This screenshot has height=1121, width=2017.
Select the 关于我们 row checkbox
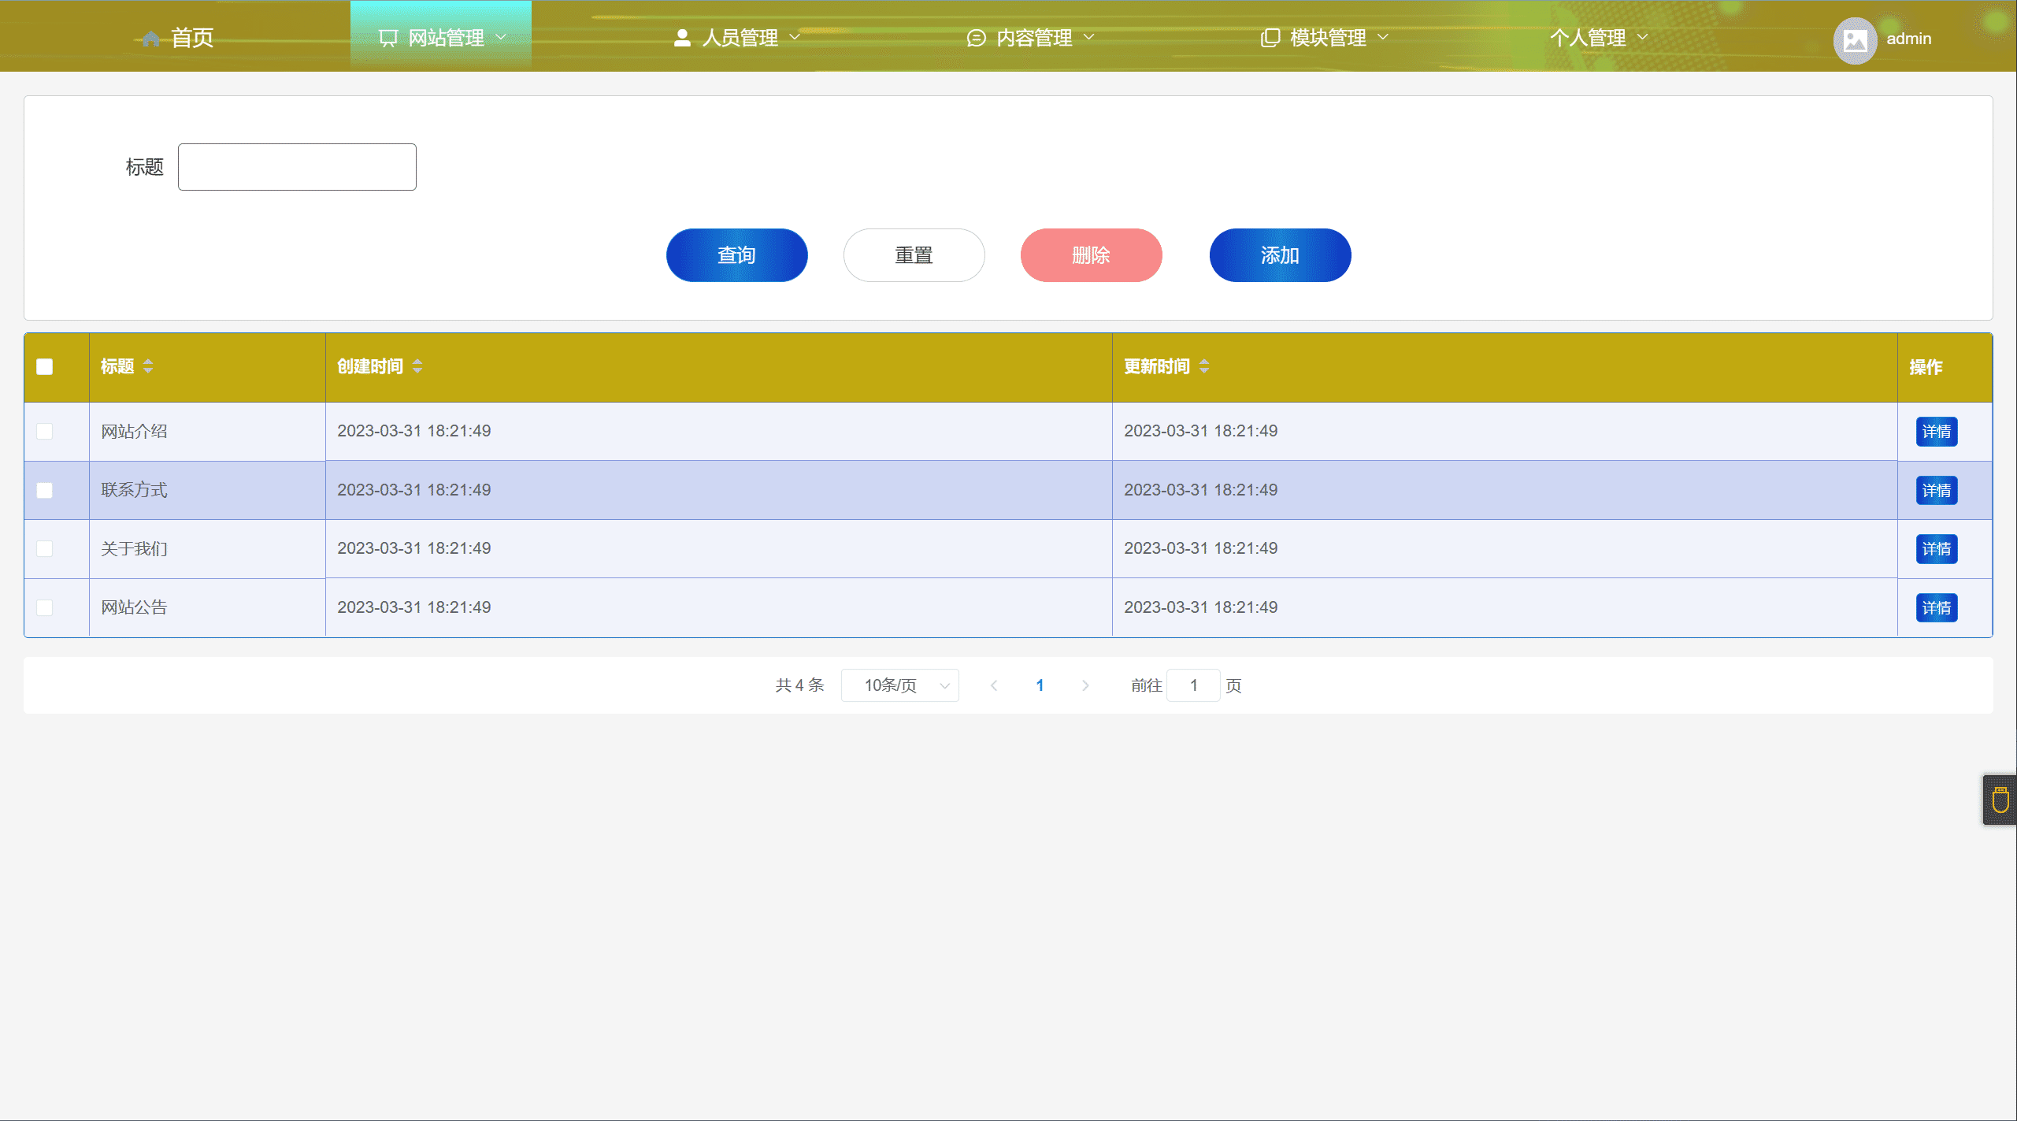point(45,549)
